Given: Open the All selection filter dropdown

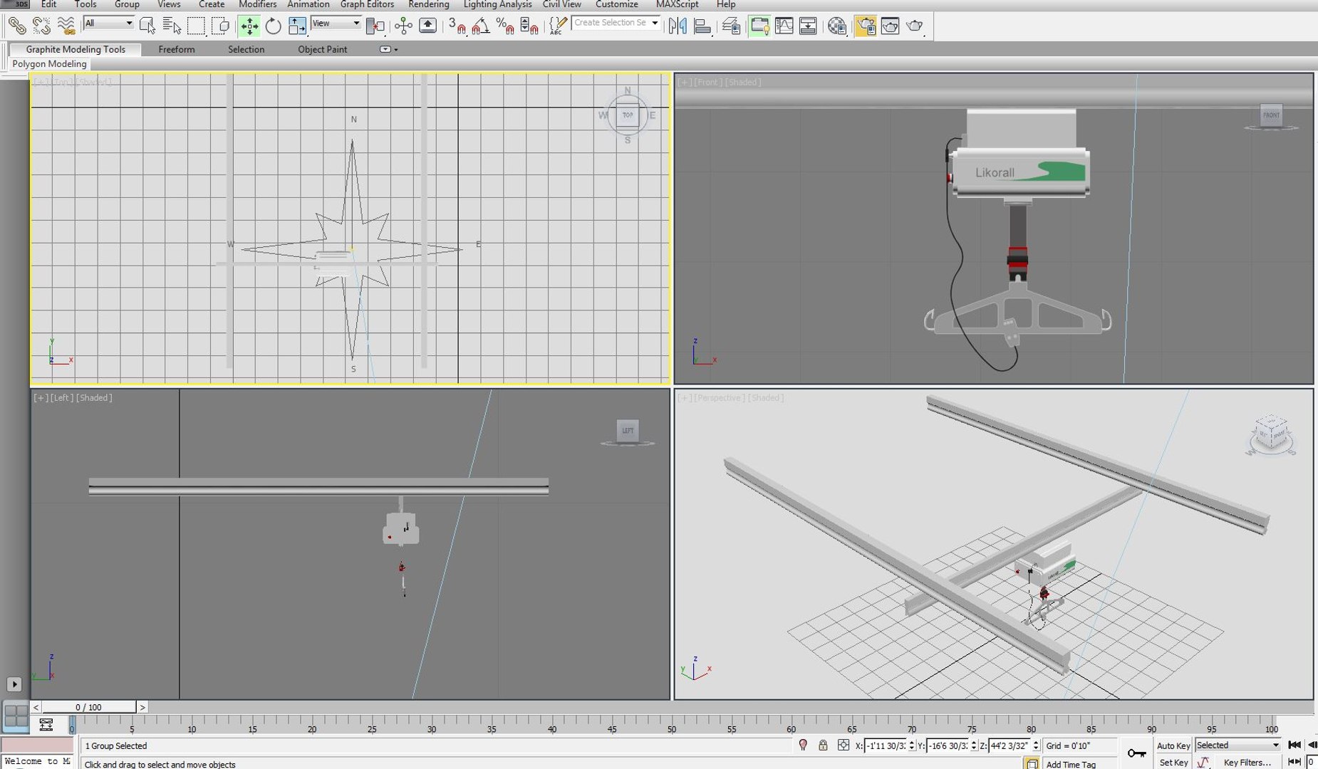Looking at the screenshot, I should pyautogui.click(x=108, y=23).
